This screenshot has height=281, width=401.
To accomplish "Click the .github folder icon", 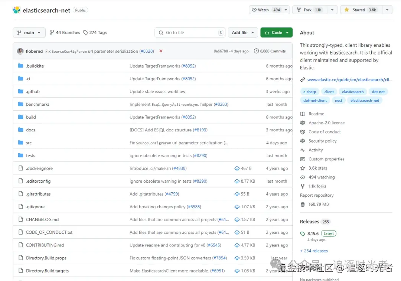I will point(21,91).
